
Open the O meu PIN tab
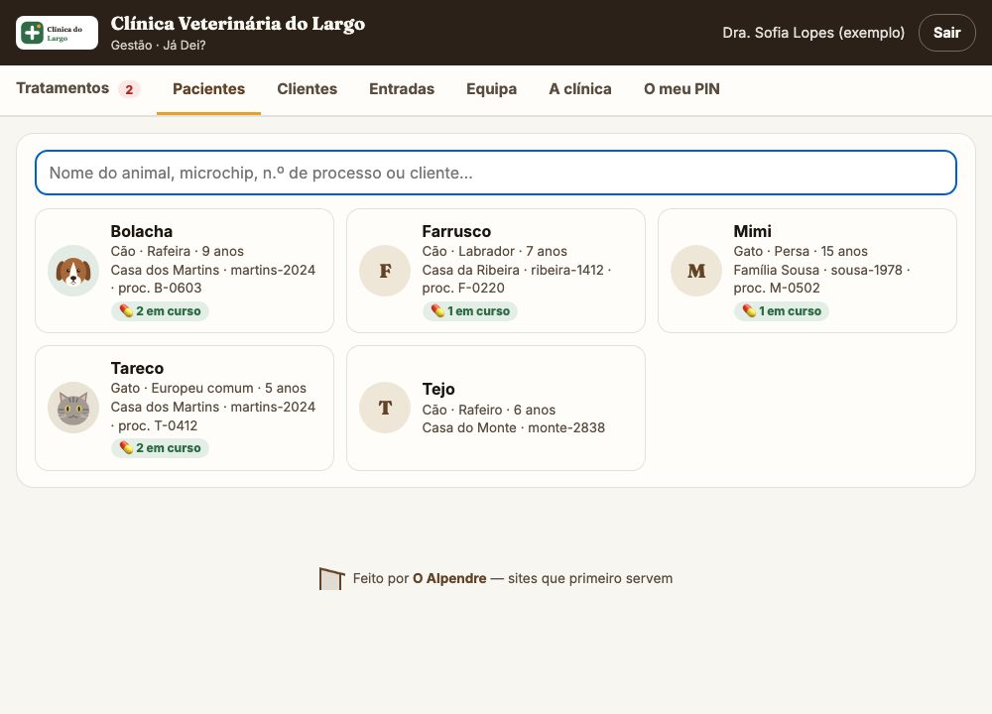pyautogui.click(x=682, y=89)
